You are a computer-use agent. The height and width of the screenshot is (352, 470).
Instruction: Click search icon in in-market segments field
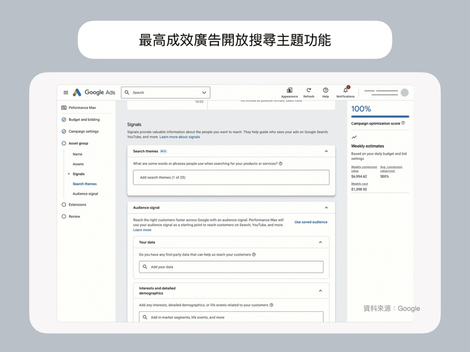(x=145, y=317)
